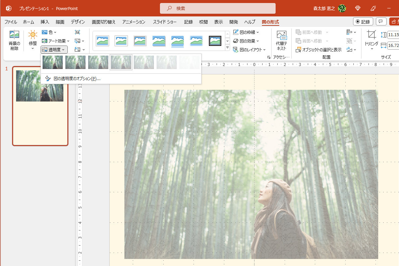This screenshot has height=266, width=399.
Task: Click the diamond premium icon
Action: click(357, 8)
